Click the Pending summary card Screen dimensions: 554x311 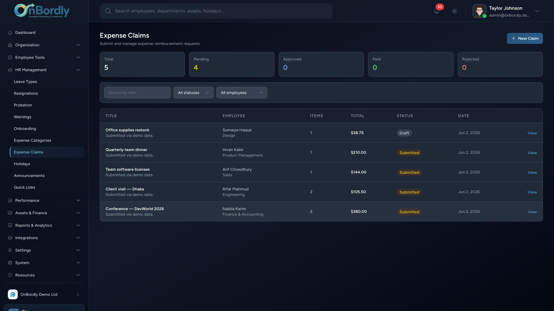coord(232,64)
